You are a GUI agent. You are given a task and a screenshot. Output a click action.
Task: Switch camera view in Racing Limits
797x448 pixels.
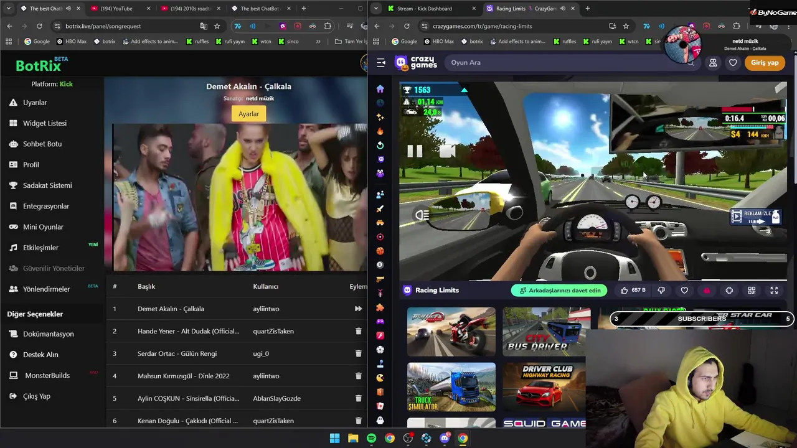tap(447, 151)
